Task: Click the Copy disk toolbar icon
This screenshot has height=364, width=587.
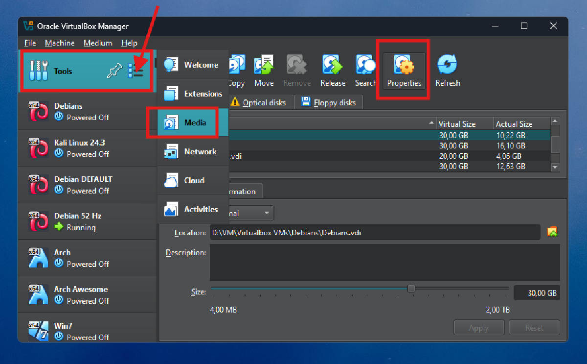Action: (237, 71)
